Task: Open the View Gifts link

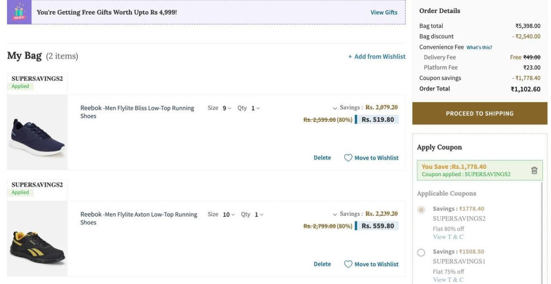Action: 384,12
